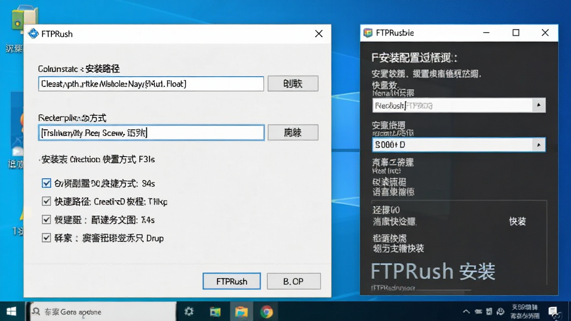Open the store icon on taskbar

click(215, 312)
